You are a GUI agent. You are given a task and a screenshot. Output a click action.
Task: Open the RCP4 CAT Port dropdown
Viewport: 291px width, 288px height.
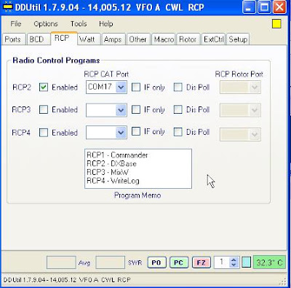[121, 133]
